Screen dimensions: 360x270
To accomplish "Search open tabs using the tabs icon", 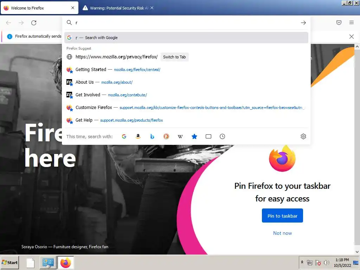I will pyautogui.click(x=208, y=137).
